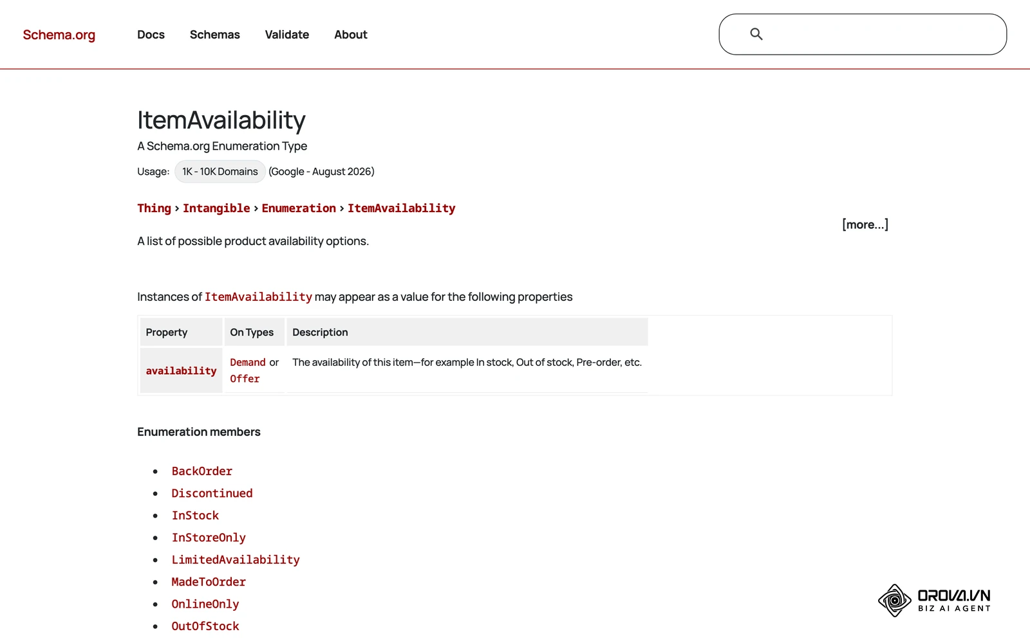Image resolution: width=1030 pixels, height=643 pixels.
Task: Open the Schema.org home logo
Action: pyautogui.click(x=59, y=35)
